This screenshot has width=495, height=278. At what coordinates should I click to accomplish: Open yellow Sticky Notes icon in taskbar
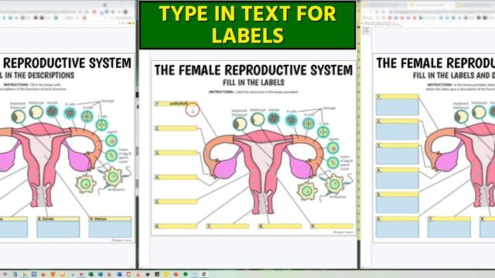point(166,274)
